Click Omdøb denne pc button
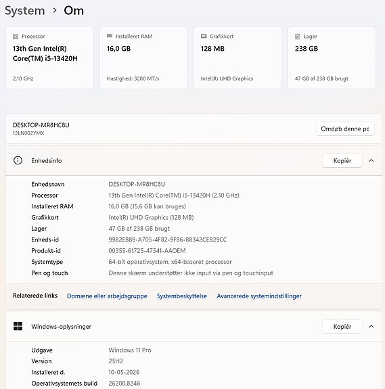 [345, 129]
